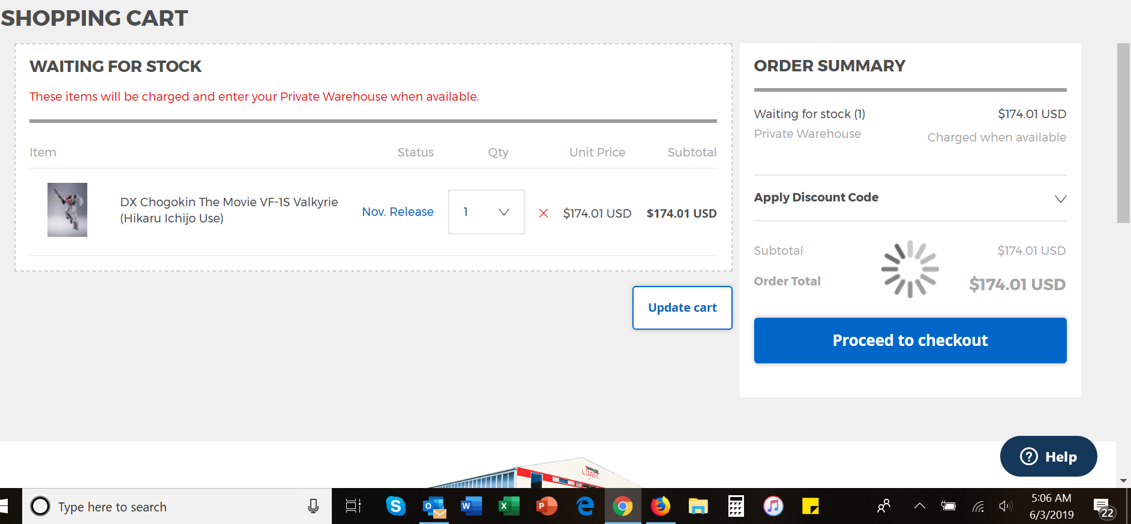Click the page's vertical scrollbar thumb

click(x=1123, y=133)
